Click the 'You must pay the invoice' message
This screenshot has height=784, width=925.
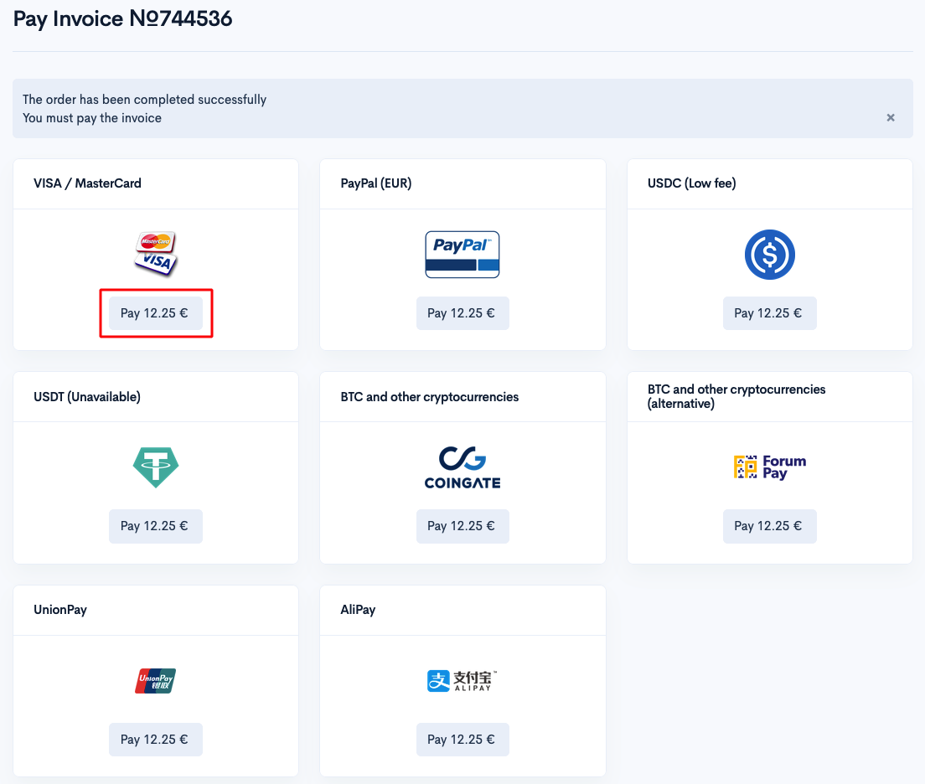[x=92, y=118]
